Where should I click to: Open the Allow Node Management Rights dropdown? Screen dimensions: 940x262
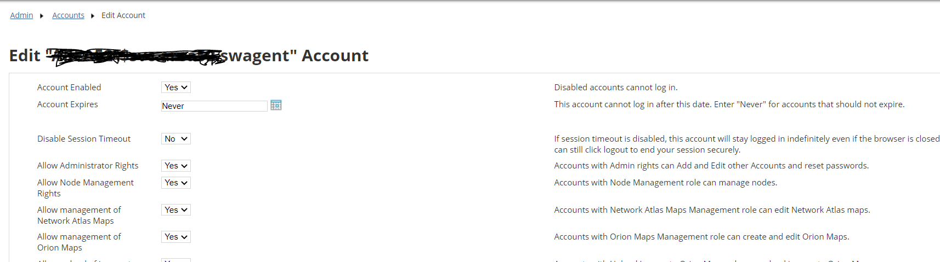coord(175,183)
